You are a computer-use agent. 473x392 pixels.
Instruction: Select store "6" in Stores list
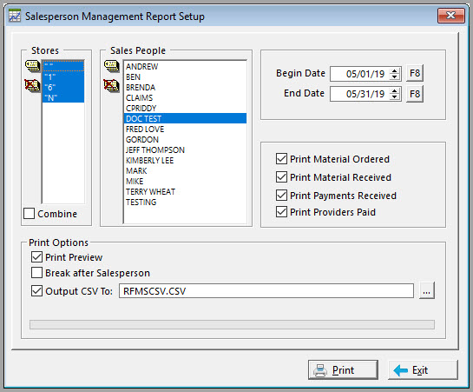63,87
